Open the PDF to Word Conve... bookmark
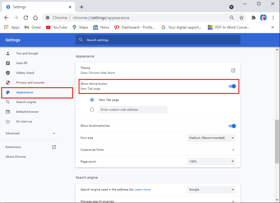The width and height of the screenshot is (280, 203). [228, 27]
